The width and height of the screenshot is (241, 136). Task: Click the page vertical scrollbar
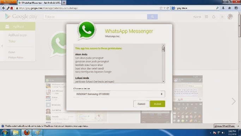240,67
